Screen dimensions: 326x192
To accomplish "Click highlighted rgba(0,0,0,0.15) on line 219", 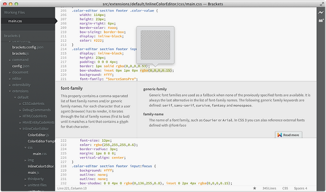I will [x=156, y=70].
